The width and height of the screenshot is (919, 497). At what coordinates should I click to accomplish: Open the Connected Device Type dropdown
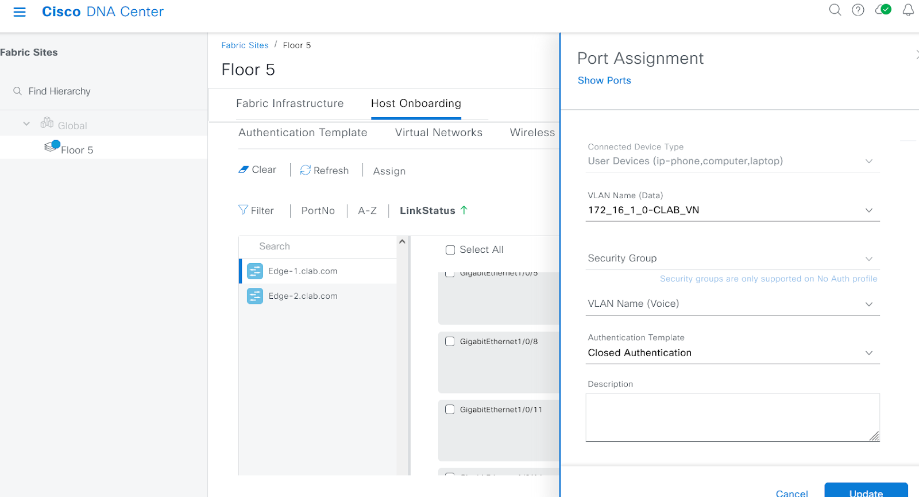click(x=732, y=161)
